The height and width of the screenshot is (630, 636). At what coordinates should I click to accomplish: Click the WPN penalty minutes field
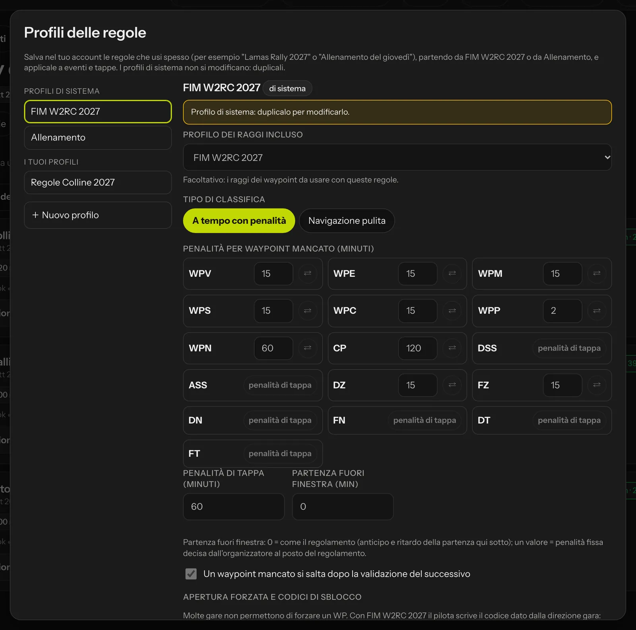click(x=273, y=348)
